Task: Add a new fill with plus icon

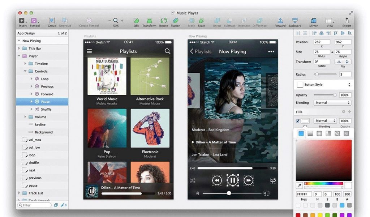Action: pyautogui.click(x=349, y=112)
